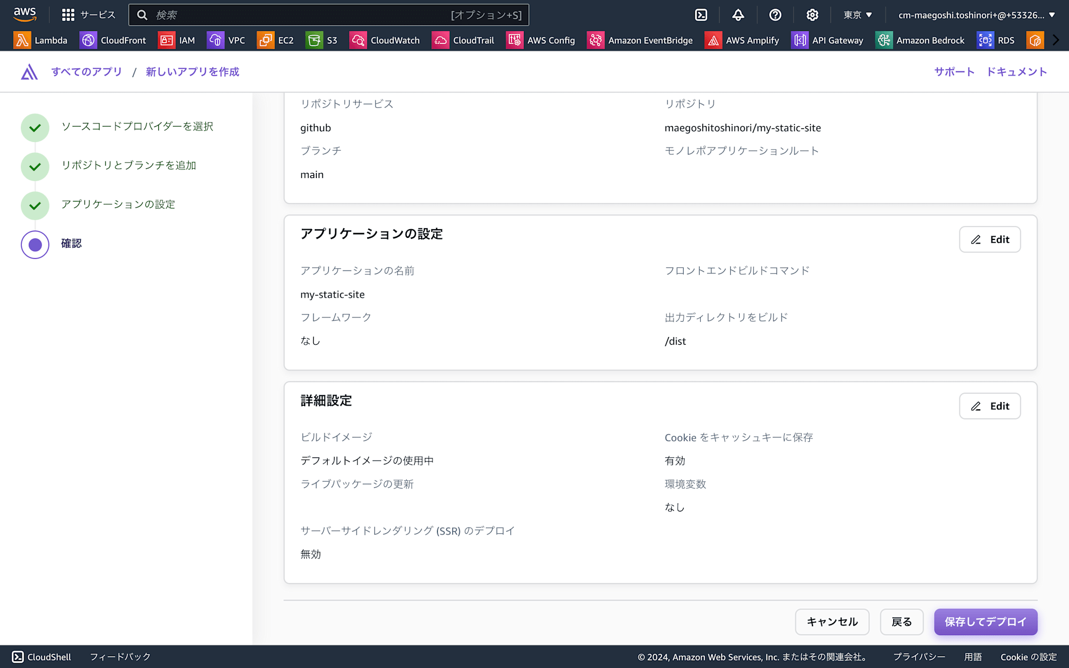1069x668 pixels.
Task: Open the VPC shortcut
Action: point(226,40)
